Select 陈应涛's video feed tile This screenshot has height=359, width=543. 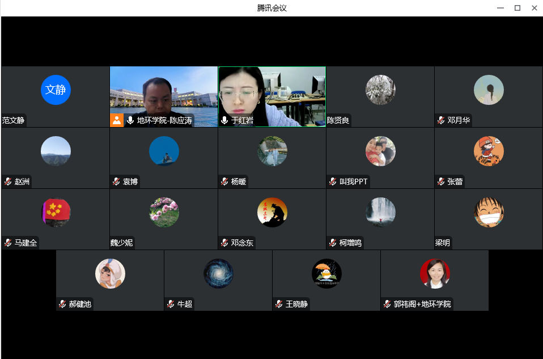tap(163, 94)
